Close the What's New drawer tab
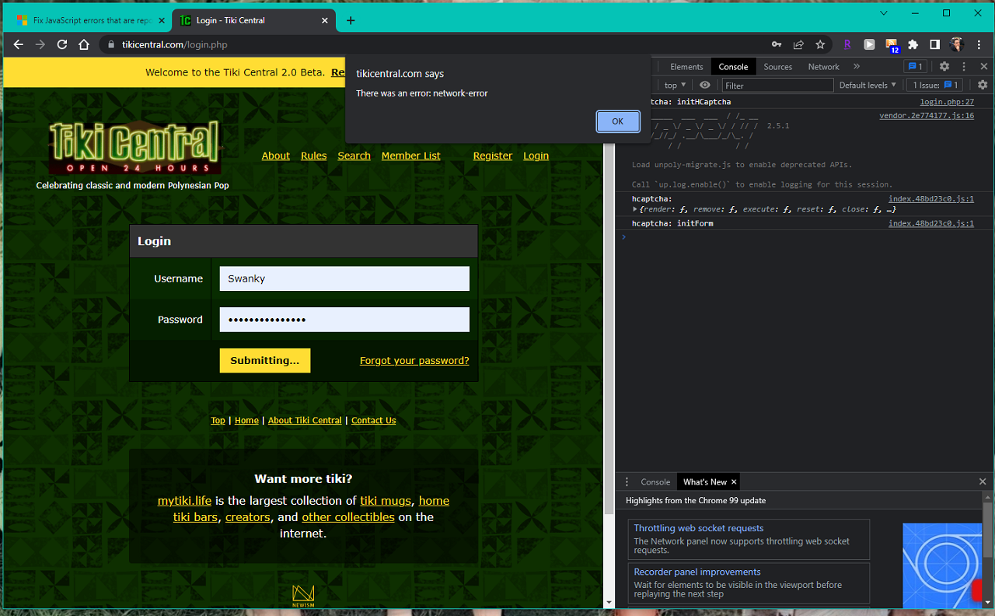The height and width of the screenshot is (616, 995). click(x=733, y=482)
